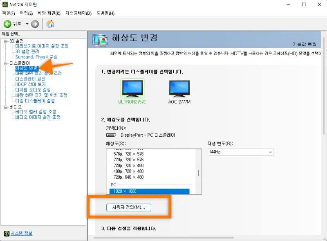This screenshot has width=327, height=241.
Task: Open the 도움말(H) menu
Action: (105, 13)
